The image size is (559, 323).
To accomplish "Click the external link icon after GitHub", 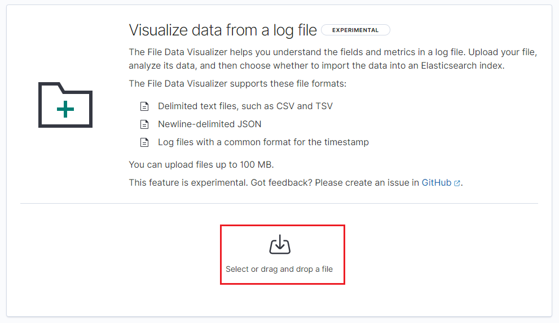I will pyautogui.click(x=457, y=183).
